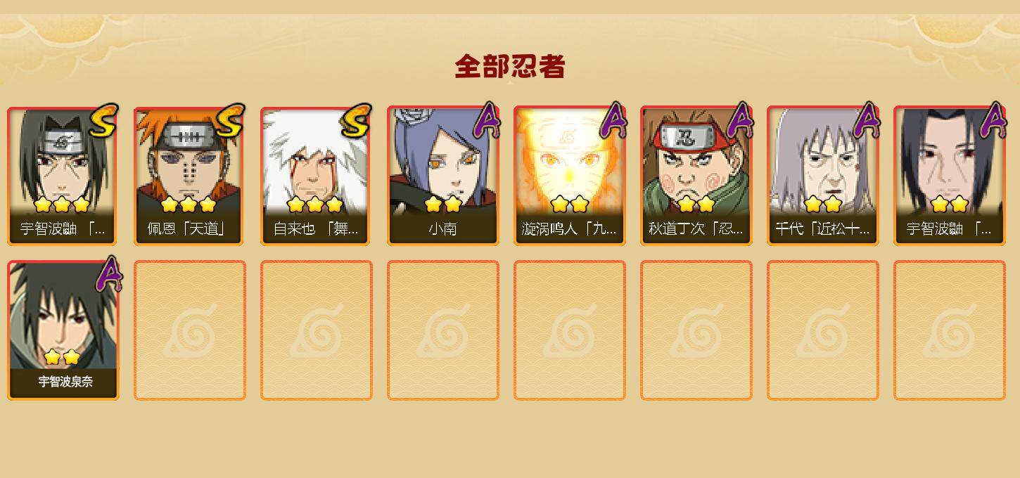The height and width of the screenshot is (478, 1020).
Task: Click the empty slot beside 宇智波泉奈
Action: click(190, 330)
